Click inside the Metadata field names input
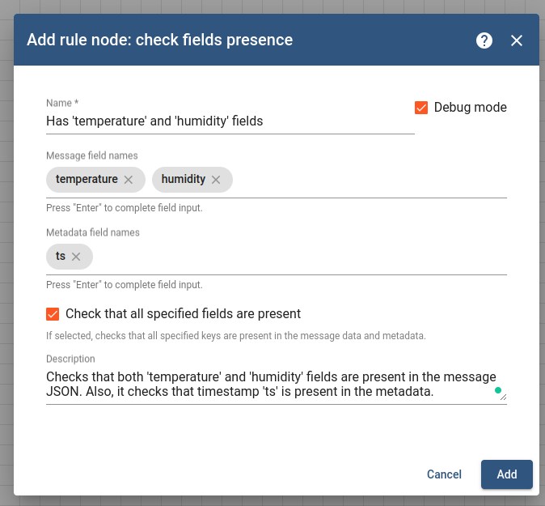 pos(300,257)
